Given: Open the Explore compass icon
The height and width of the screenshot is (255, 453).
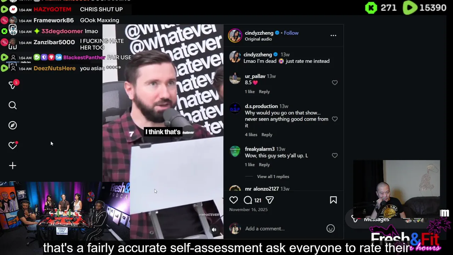Looking at the screenshot, I should 12,125.
